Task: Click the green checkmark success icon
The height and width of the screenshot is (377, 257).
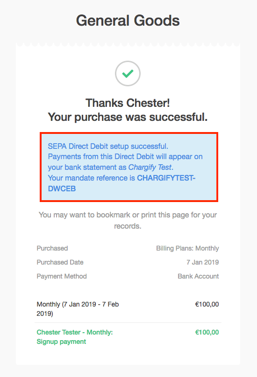Action: tap(128, 74)
